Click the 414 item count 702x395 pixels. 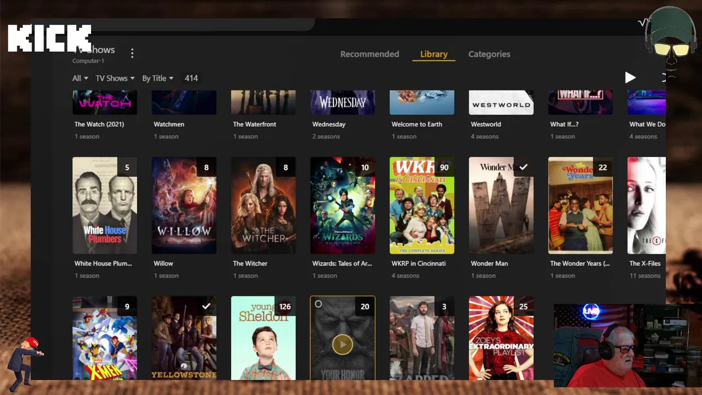tap(191, 78)
